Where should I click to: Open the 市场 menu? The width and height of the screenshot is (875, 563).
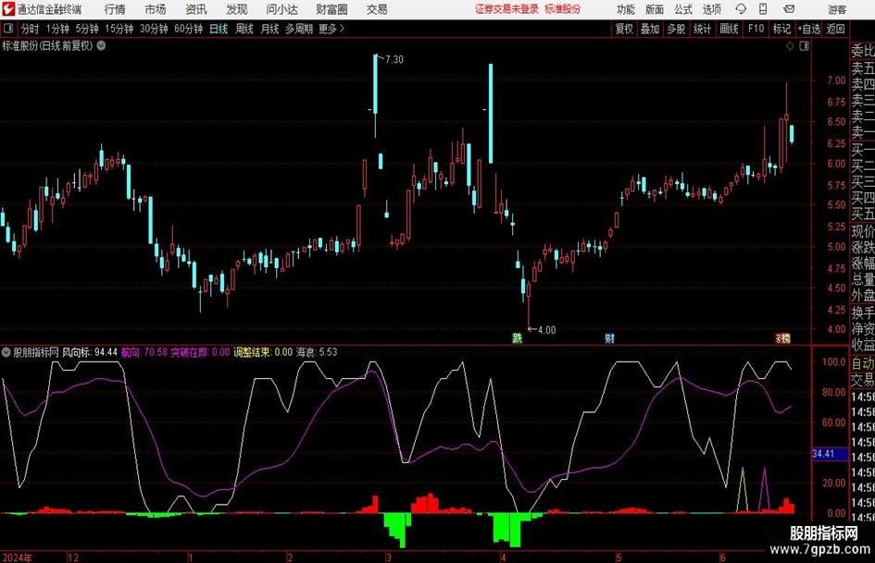[156, 9]
